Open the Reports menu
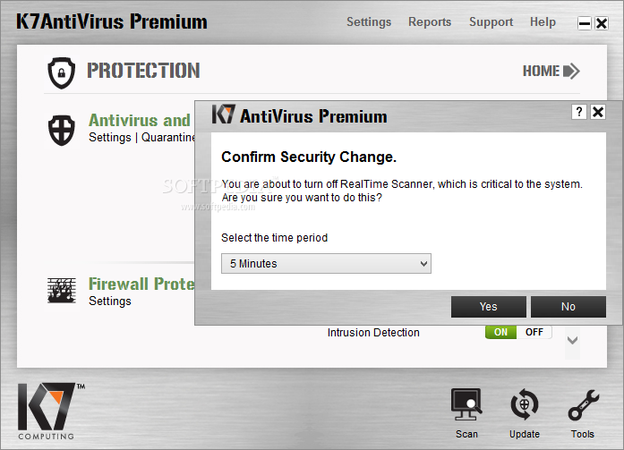Image resolution: width=624 pixels, height=450 pixels. coord(430,21)
